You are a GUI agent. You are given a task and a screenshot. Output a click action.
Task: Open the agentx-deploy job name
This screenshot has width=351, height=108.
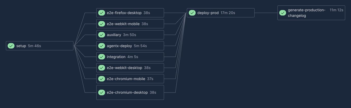(119, 46)
